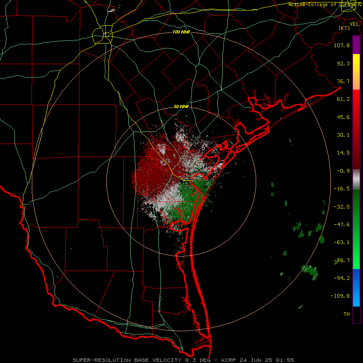Click the -109.8 velocity scale value
The width and height of the screenshot is (363, 363).
click(340, 296)
